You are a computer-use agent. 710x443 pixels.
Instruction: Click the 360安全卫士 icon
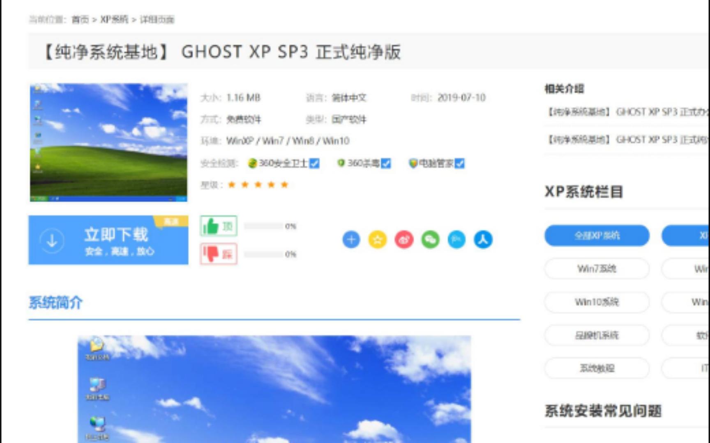pyautogui.click(x=252, y=163)
